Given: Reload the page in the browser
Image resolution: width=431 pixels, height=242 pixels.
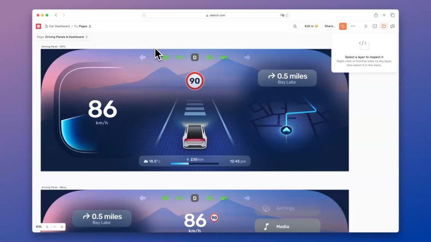Looking at the screenshot, I should tap(287, 16).
